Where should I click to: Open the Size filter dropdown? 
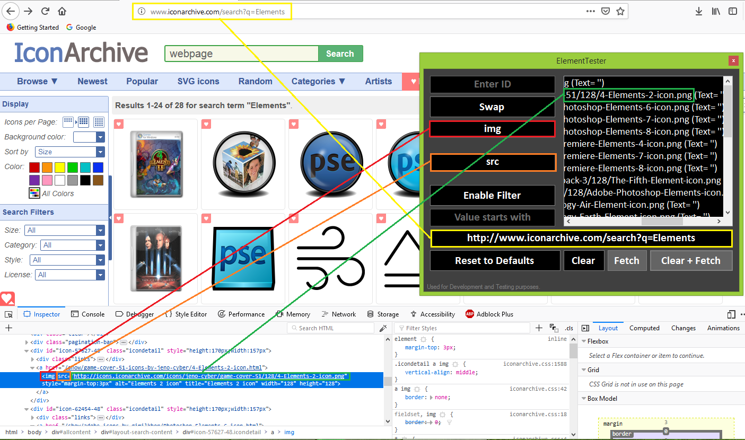click(65, 230)
